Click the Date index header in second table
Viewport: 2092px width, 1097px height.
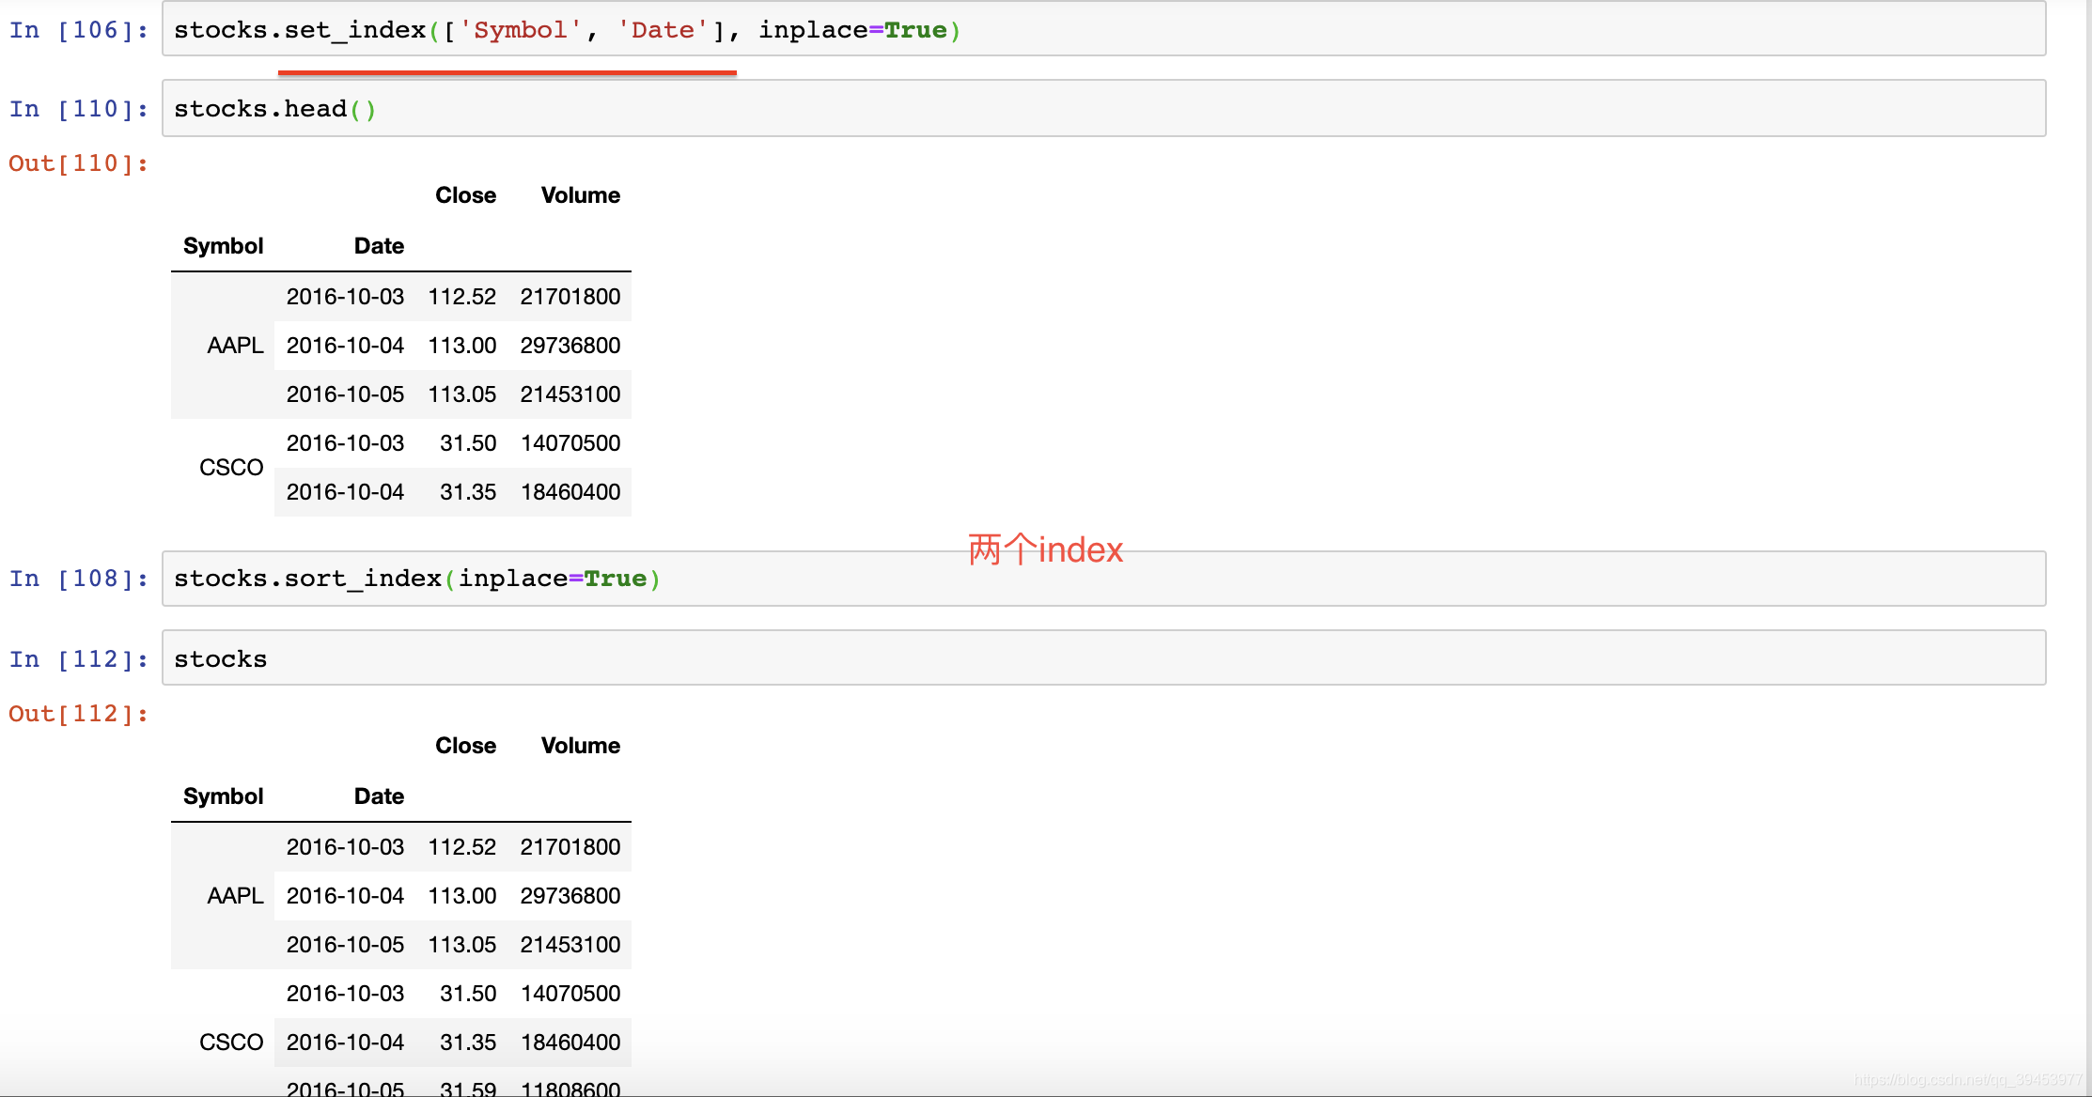tap(379, 796)
